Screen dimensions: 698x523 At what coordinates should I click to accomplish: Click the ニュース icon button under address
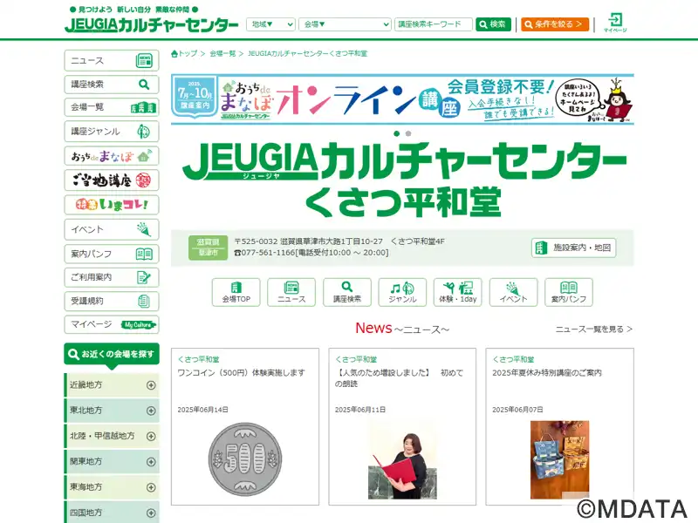pyautogui.click(x=291, y=292)
